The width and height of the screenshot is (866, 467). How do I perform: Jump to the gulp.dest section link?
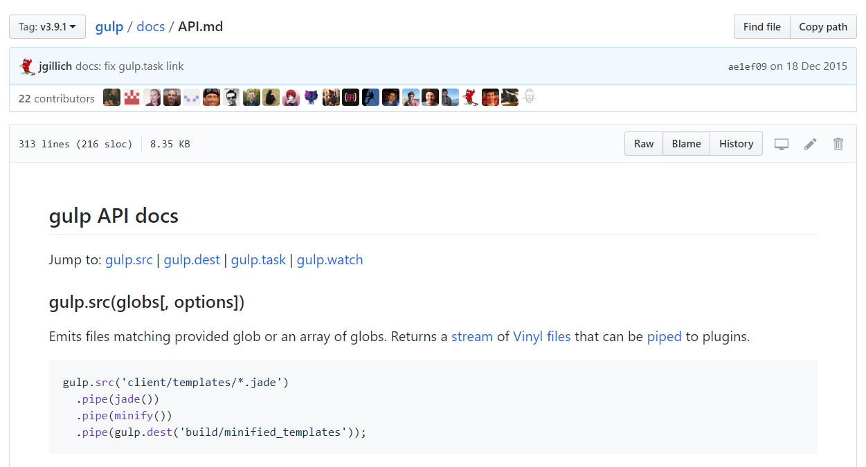(192, 260)
